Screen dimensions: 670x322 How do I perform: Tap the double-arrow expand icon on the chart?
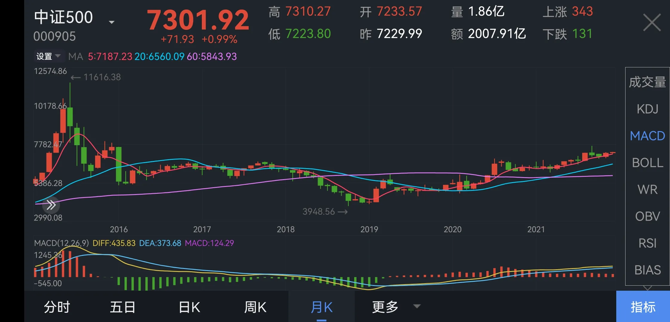coord(51,205)
